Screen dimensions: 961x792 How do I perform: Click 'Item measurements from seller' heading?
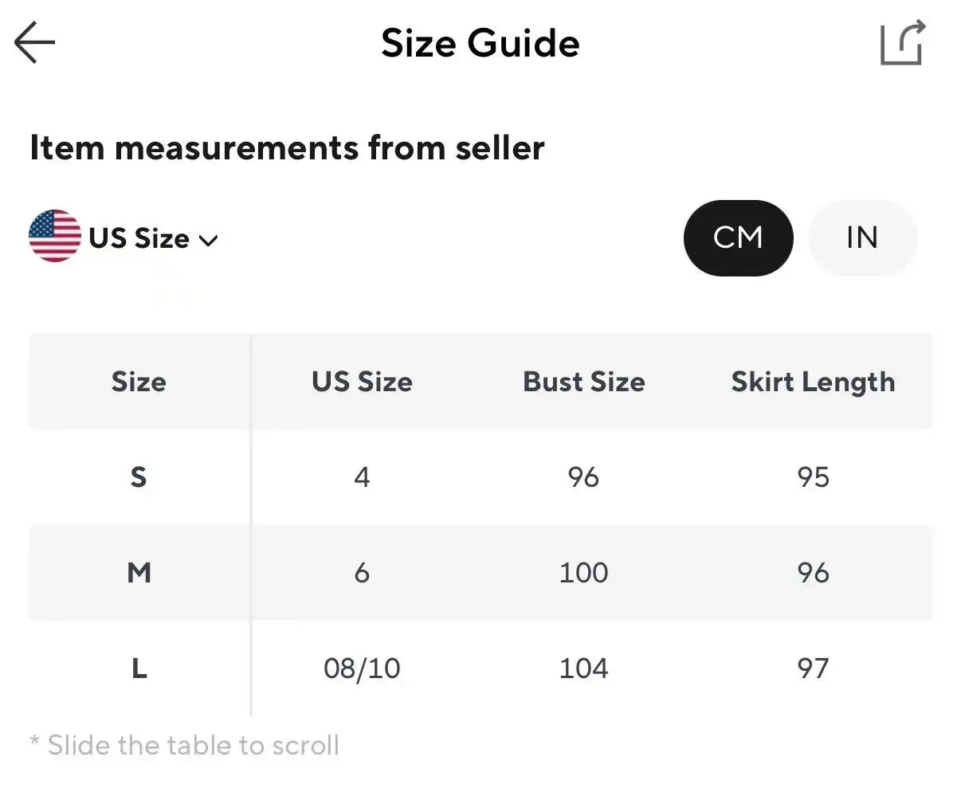tap(287, 148)
